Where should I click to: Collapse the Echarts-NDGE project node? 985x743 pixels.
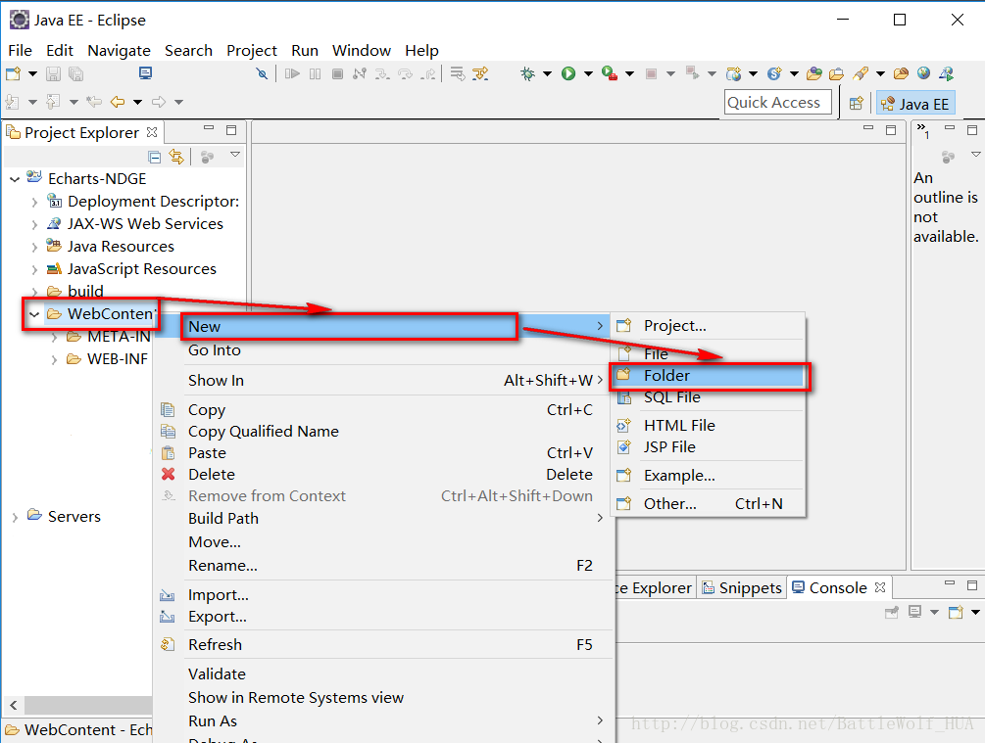15,179
